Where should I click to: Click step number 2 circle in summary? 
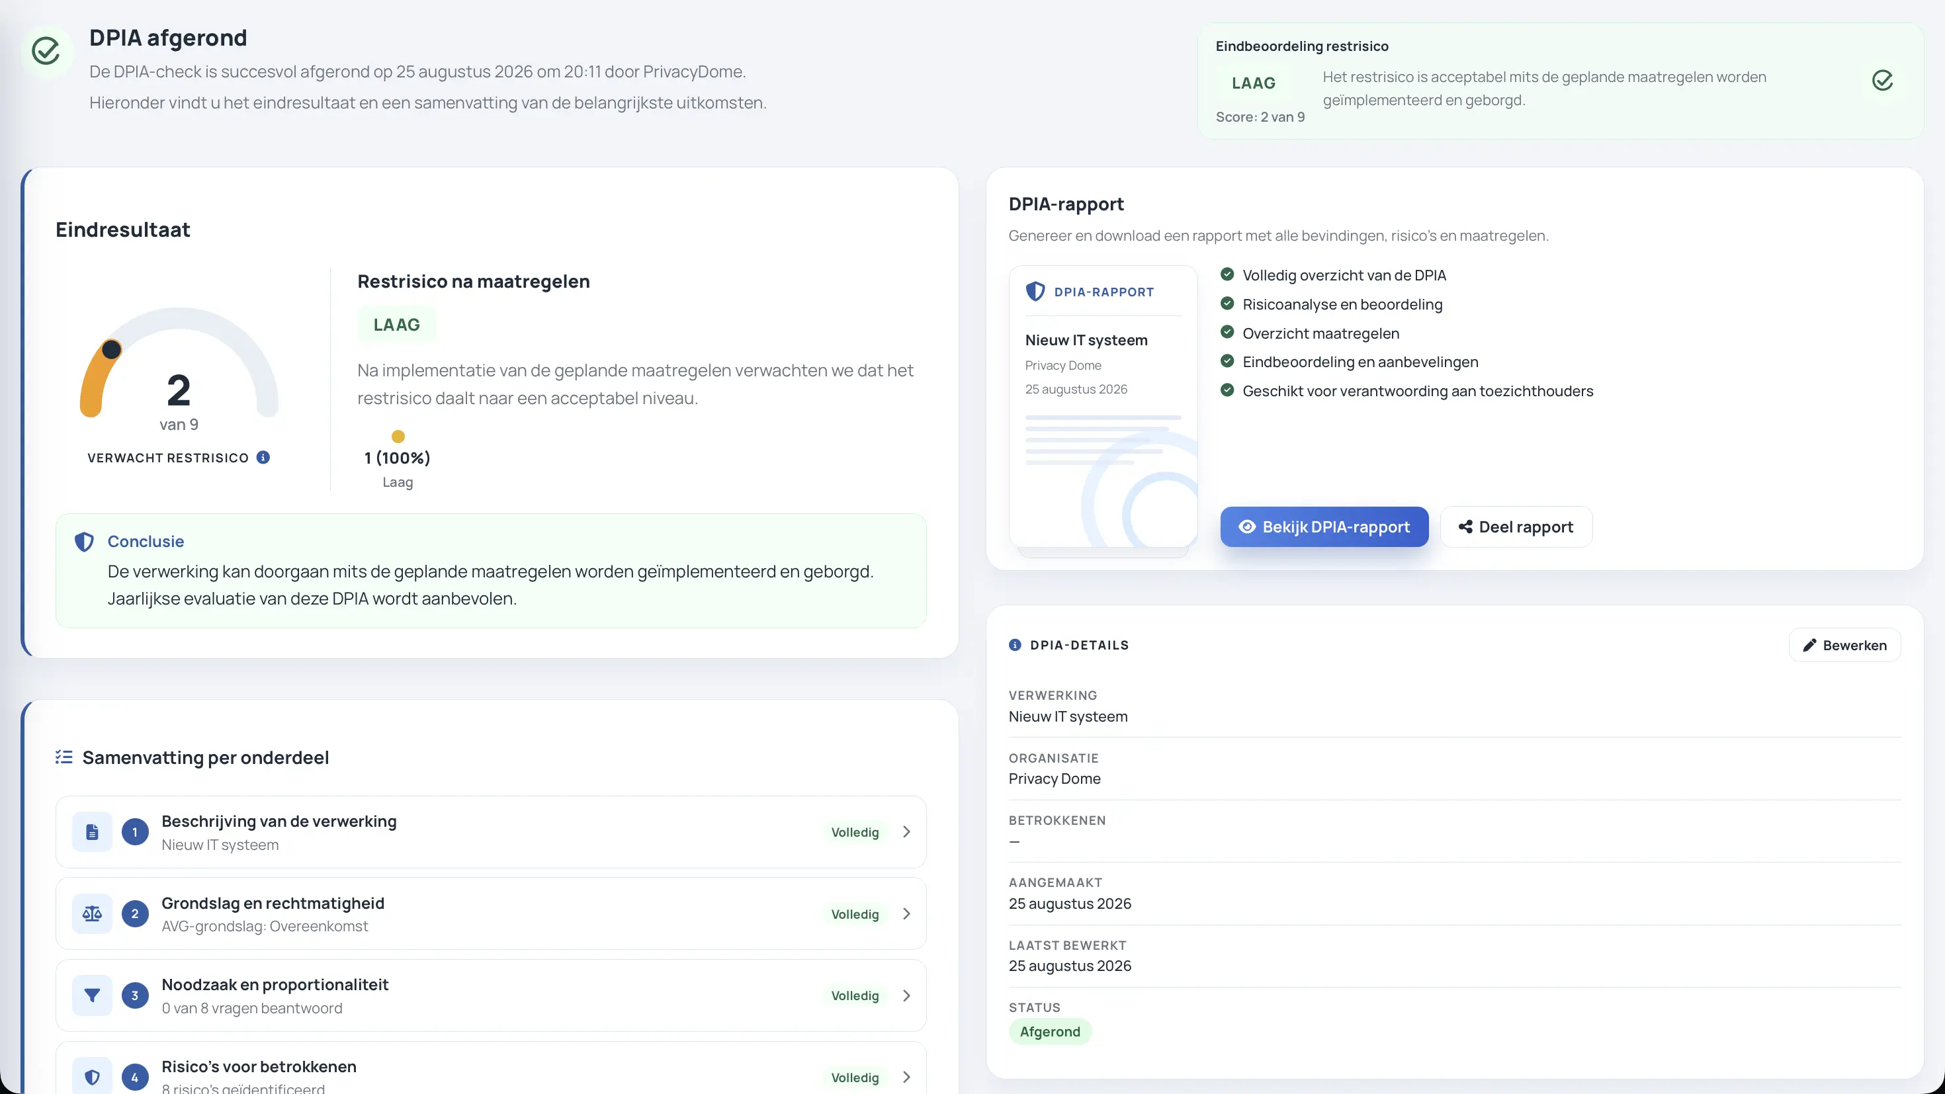135,913
